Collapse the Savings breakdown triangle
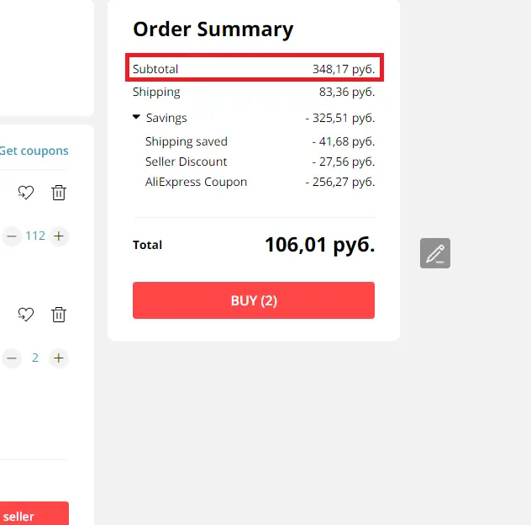531x525 pixels. (x=136, y=117)
